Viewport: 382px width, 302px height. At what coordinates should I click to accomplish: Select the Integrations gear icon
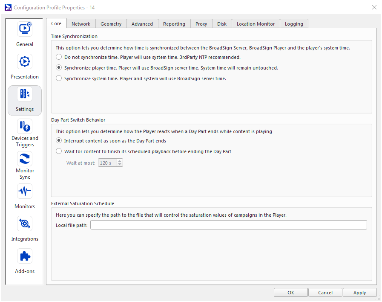[x=25, y=224]
